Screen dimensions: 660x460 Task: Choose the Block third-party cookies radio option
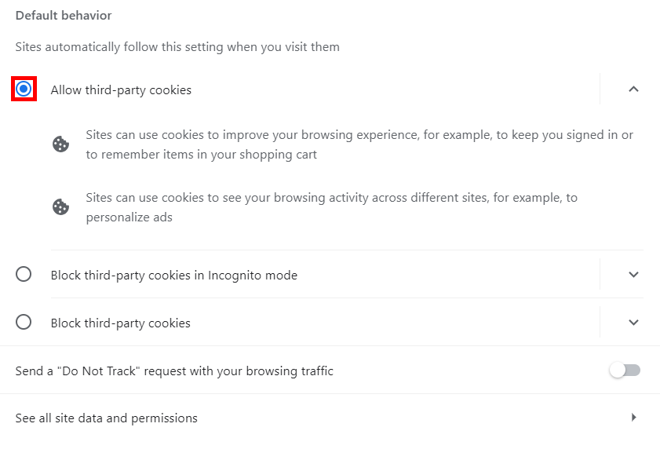pyautogui.click(x=24, y=323)
